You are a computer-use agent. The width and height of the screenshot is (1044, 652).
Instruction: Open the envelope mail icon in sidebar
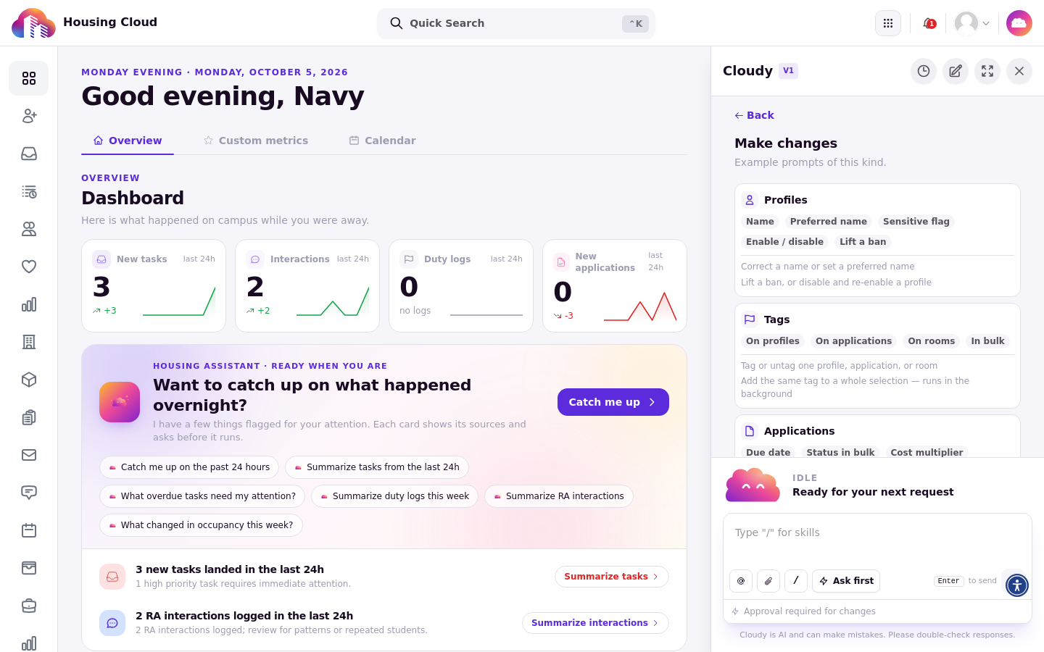tap(29, 455)
